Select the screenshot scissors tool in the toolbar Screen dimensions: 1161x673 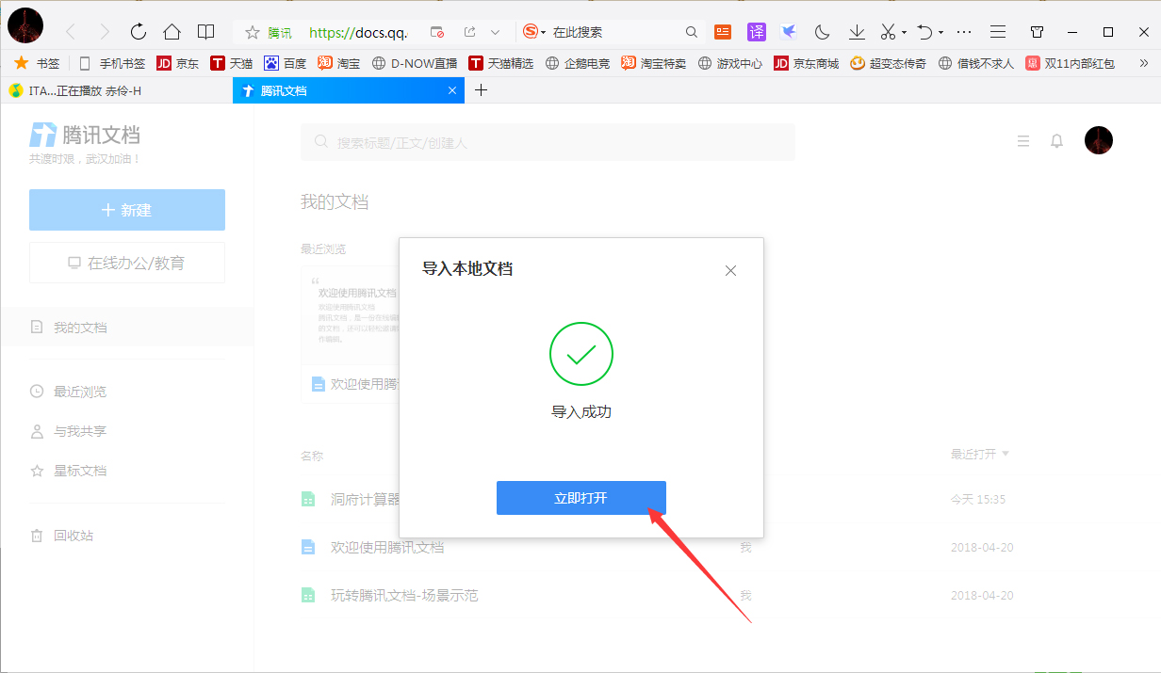click(887, 31)
